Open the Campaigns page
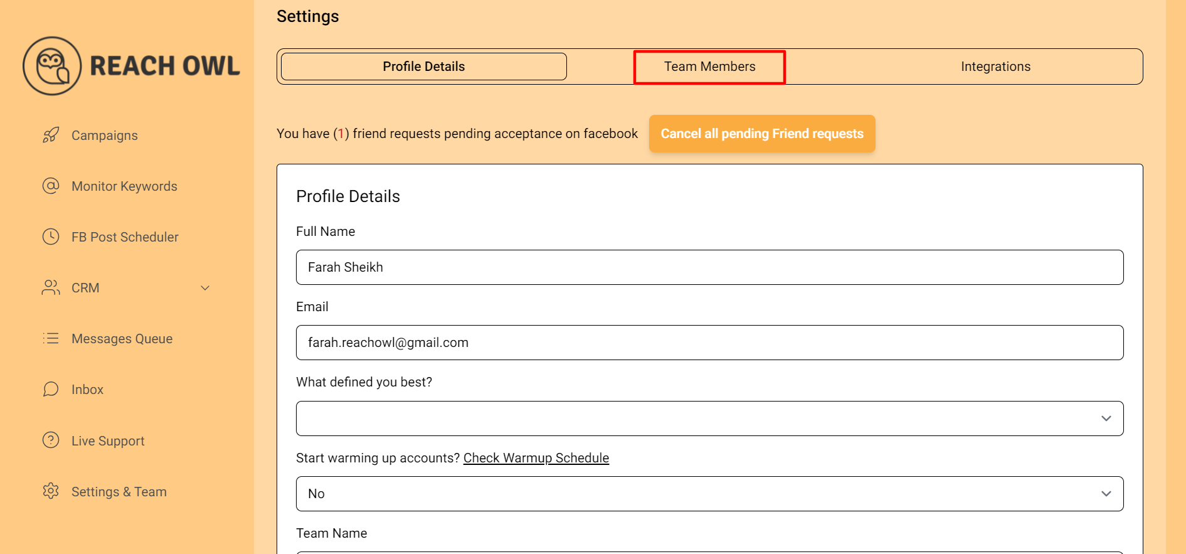The image size is (1186, 554). click(x=104, y=136)
